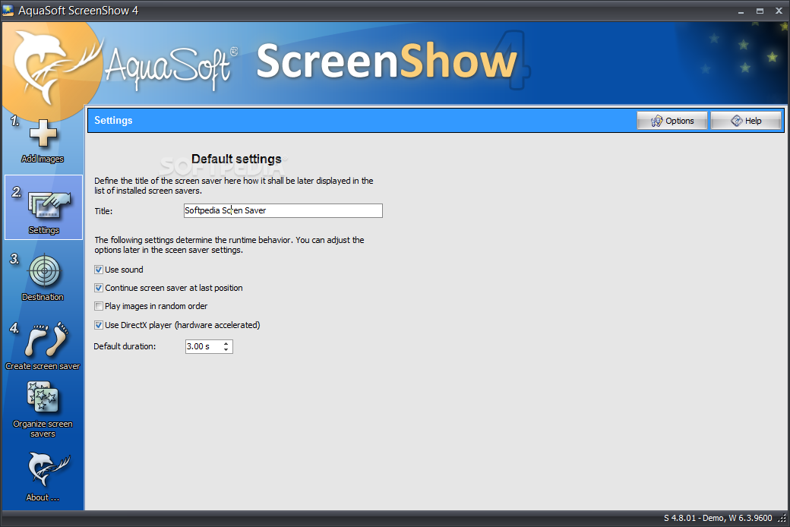Screen dimensions: 790x527
Task: Click the app icon in title bar
Action: (8, 10)
